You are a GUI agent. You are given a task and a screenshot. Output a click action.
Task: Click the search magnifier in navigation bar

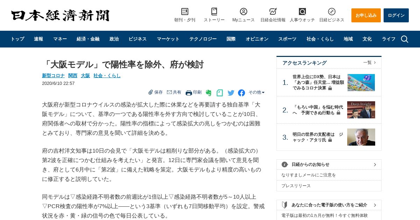(405, 39)
